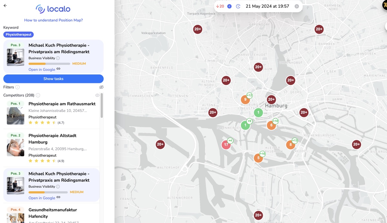The image size is (387, 223).
Task: Select the orange marker 5 with +16 badge
Action: pos(258,158)
